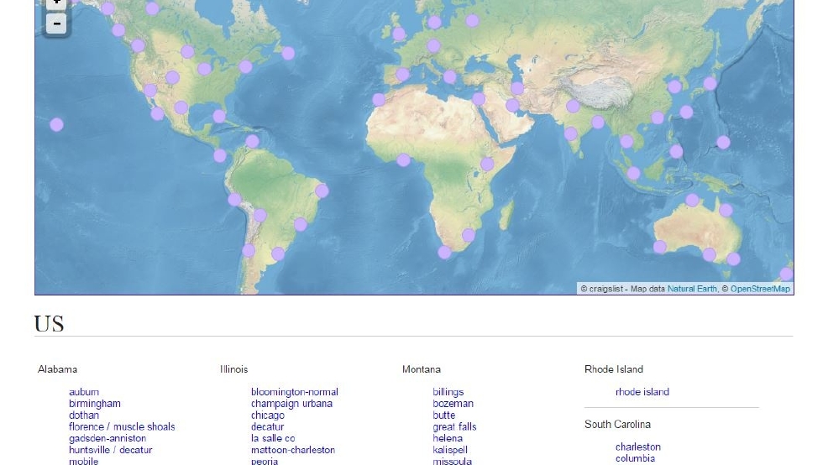Screen dimensions: 828x465
Task: Click the map marker on the Korean peninsula
Action: (674, 86)
